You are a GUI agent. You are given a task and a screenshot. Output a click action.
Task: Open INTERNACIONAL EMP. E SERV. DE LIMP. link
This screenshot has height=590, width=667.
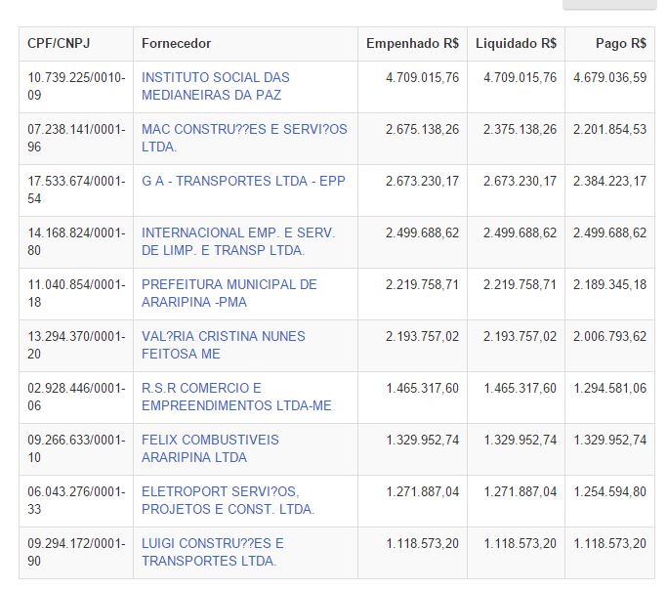[238, 241]
